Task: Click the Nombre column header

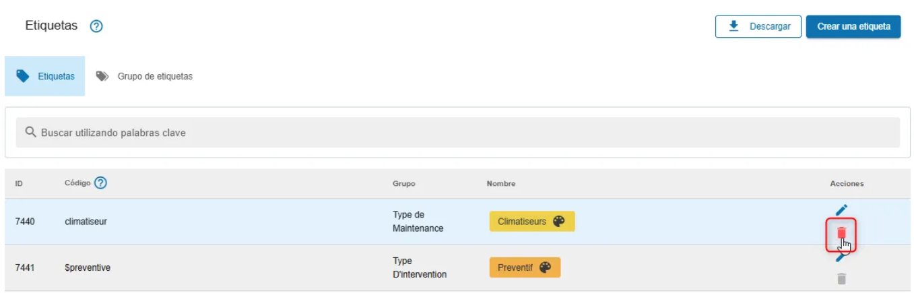Action: pos(501,184)
